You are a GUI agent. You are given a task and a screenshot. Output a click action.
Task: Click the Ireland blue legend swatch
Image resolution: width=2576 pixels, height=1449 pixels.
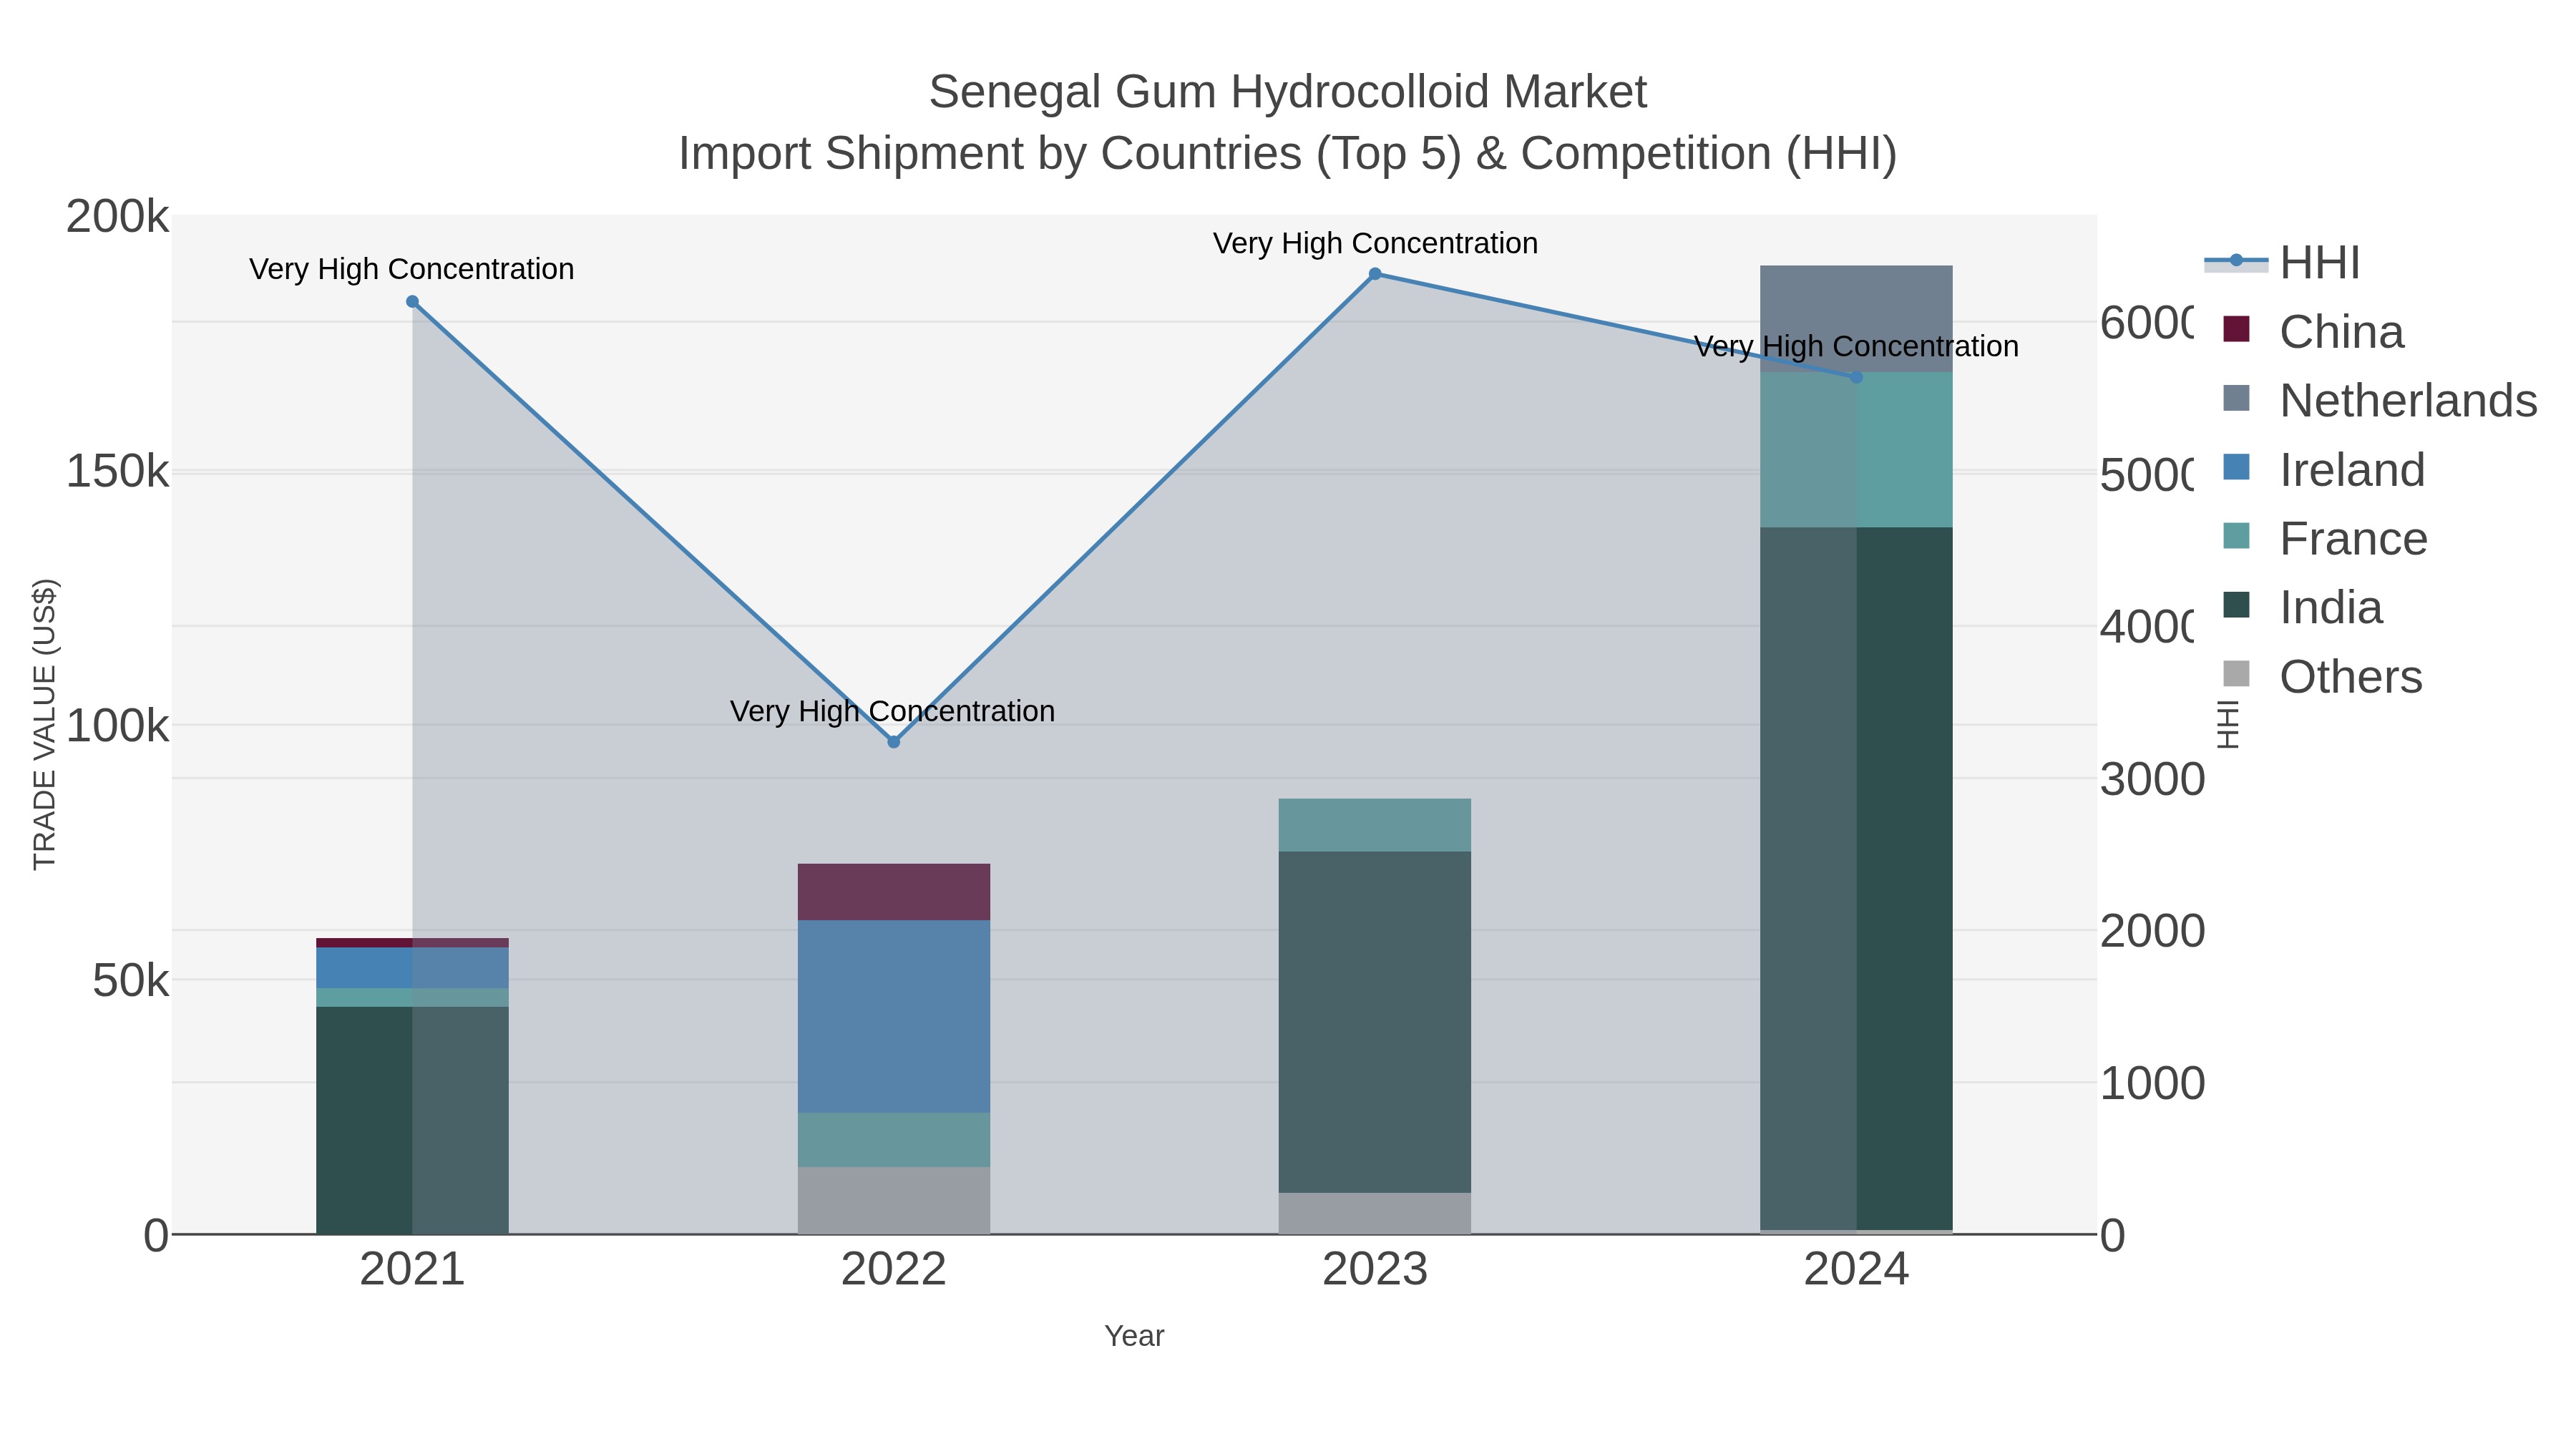coord(2236,467)
